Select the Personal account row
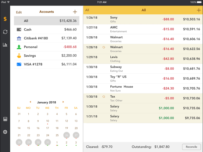The width and height of the screenshot is (203, 152). click(x=47, y=47)
